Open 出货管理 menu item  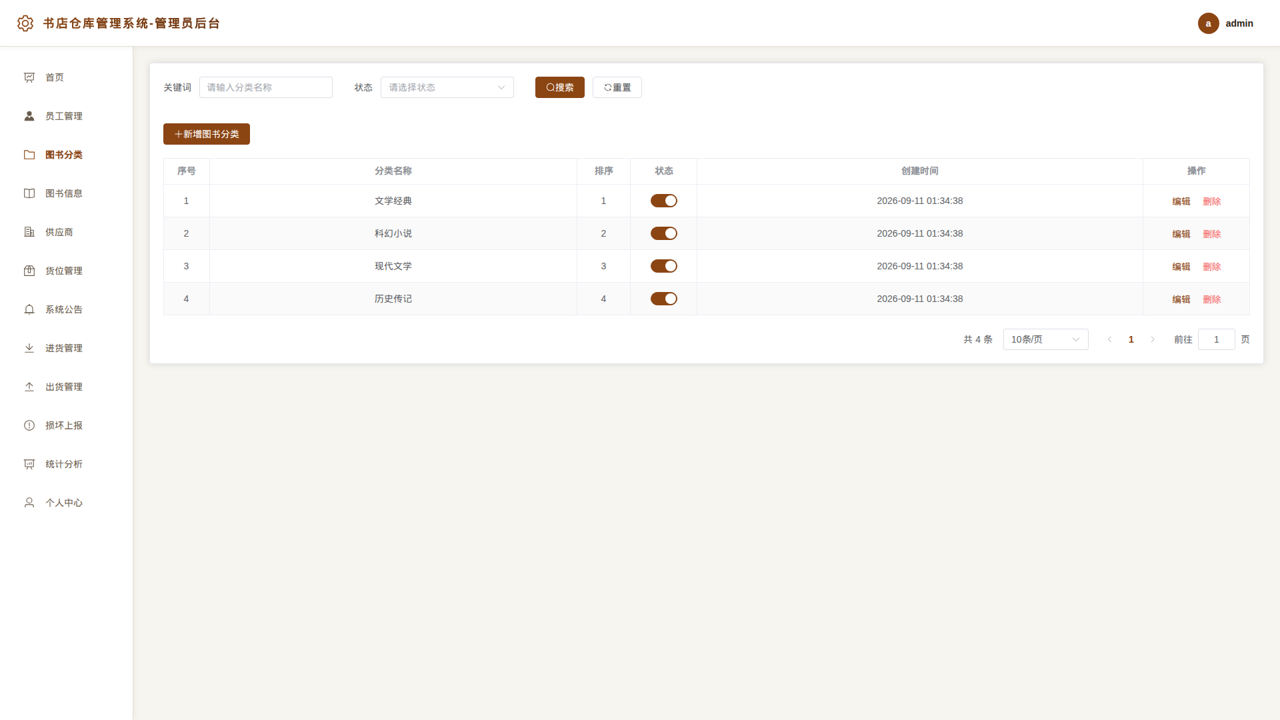point(67,387)
